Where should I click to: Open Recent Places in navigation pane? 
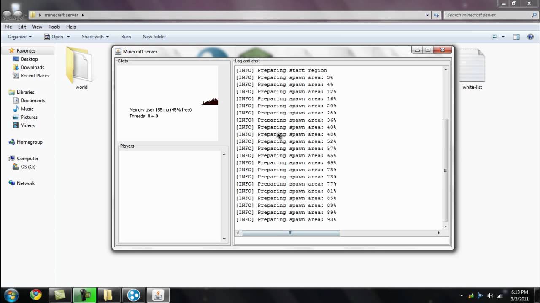(35, 76)
